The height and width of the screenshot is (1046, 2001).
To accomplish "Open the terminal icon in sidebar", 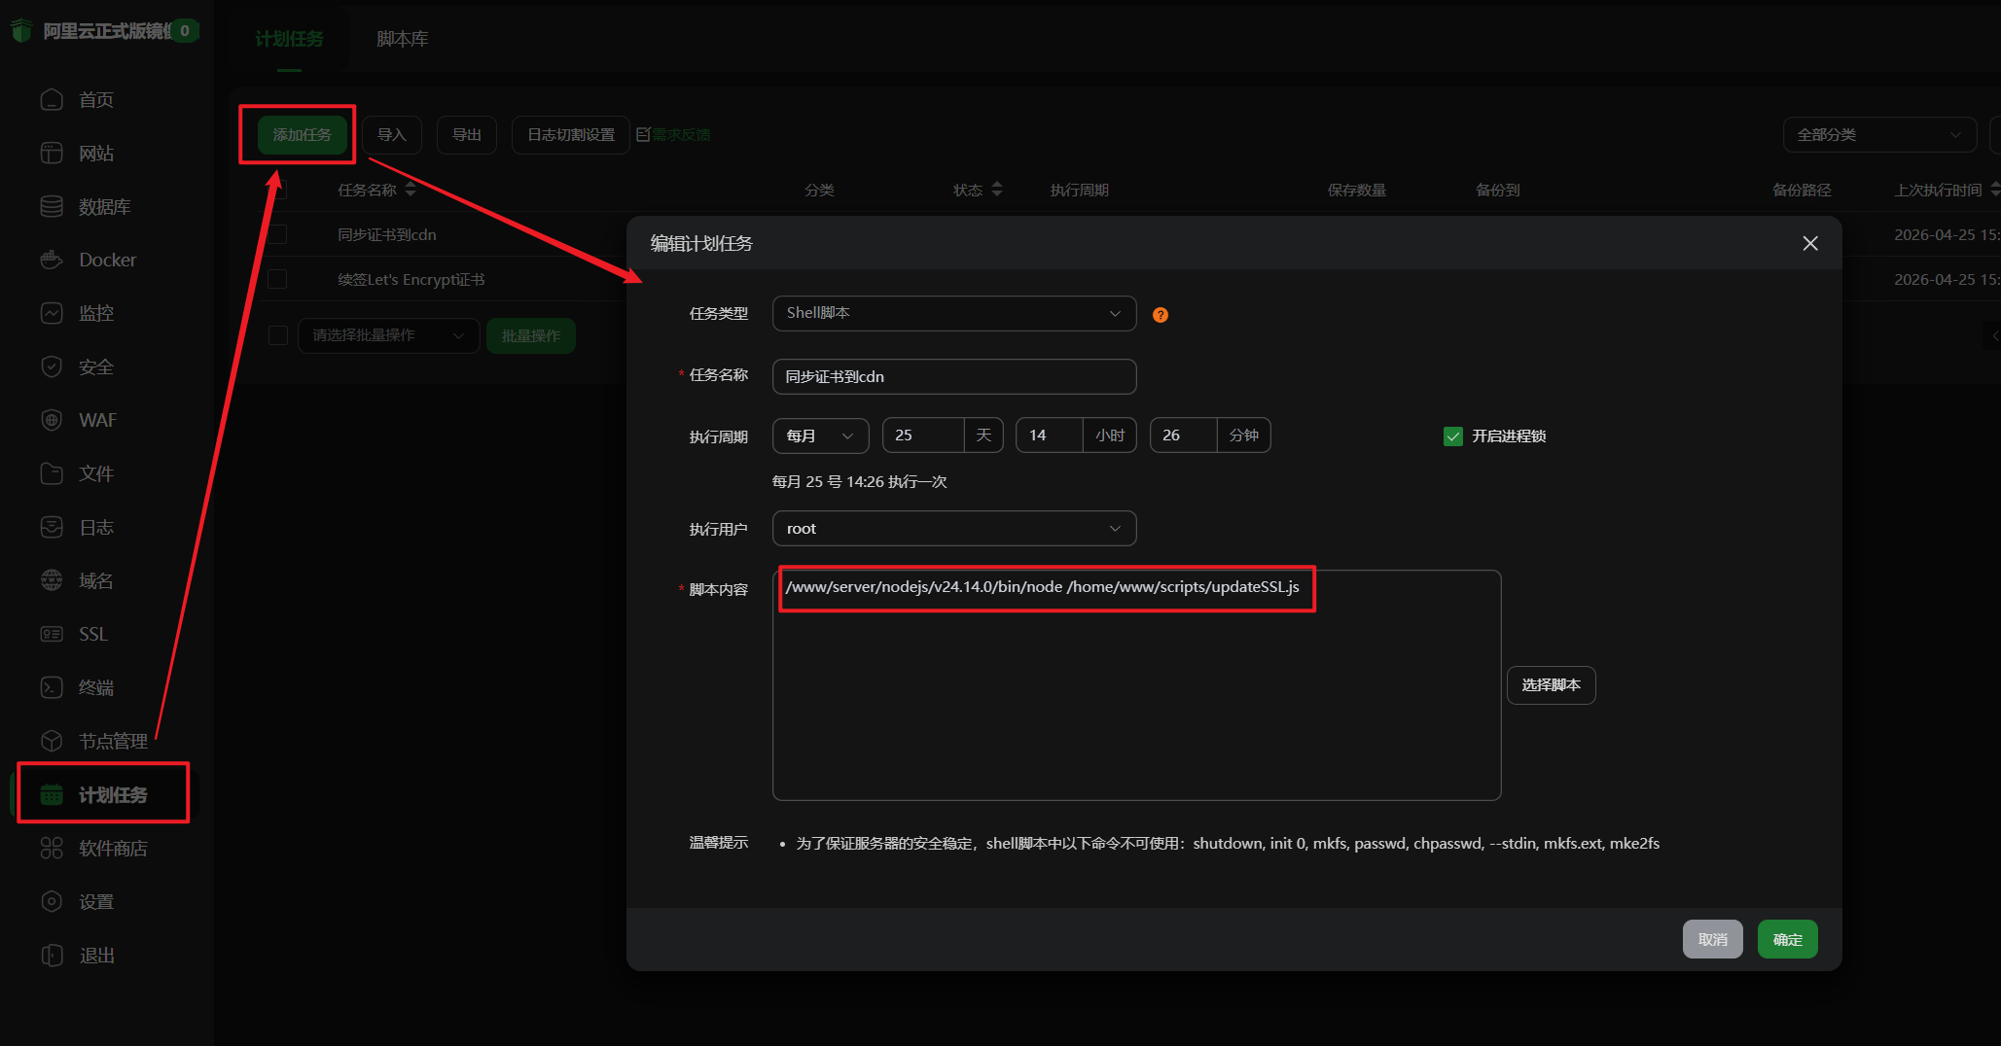I will (x=52, y=687).
